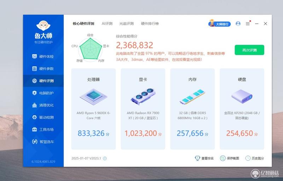Click the version number 6.1024.4065.829
Screen dimensions: 283x181
point(43,162)
